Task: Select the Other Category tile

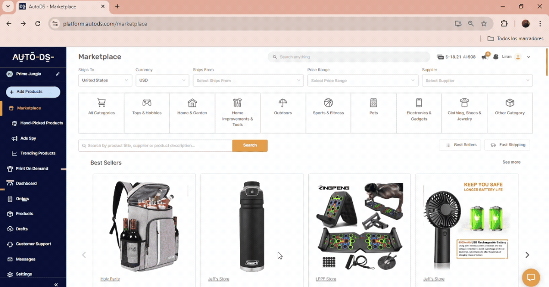Action: tap(510, 113)
